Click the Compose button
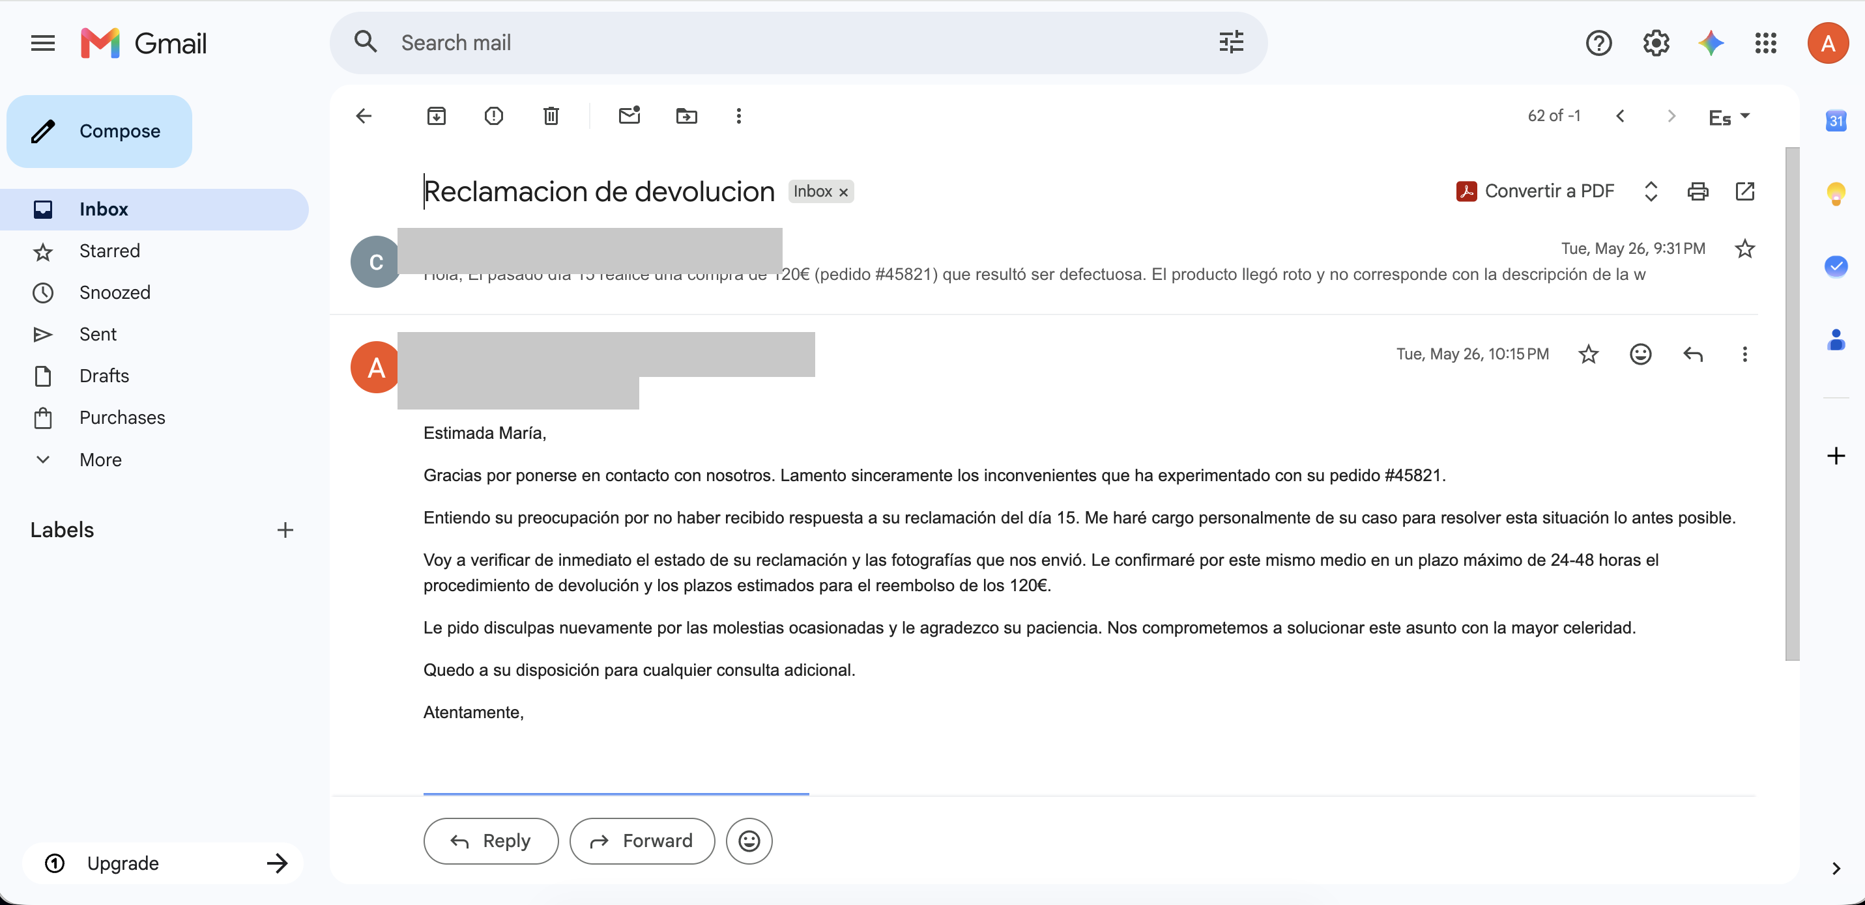This screenshot has width=1865, height=905. 99,131
